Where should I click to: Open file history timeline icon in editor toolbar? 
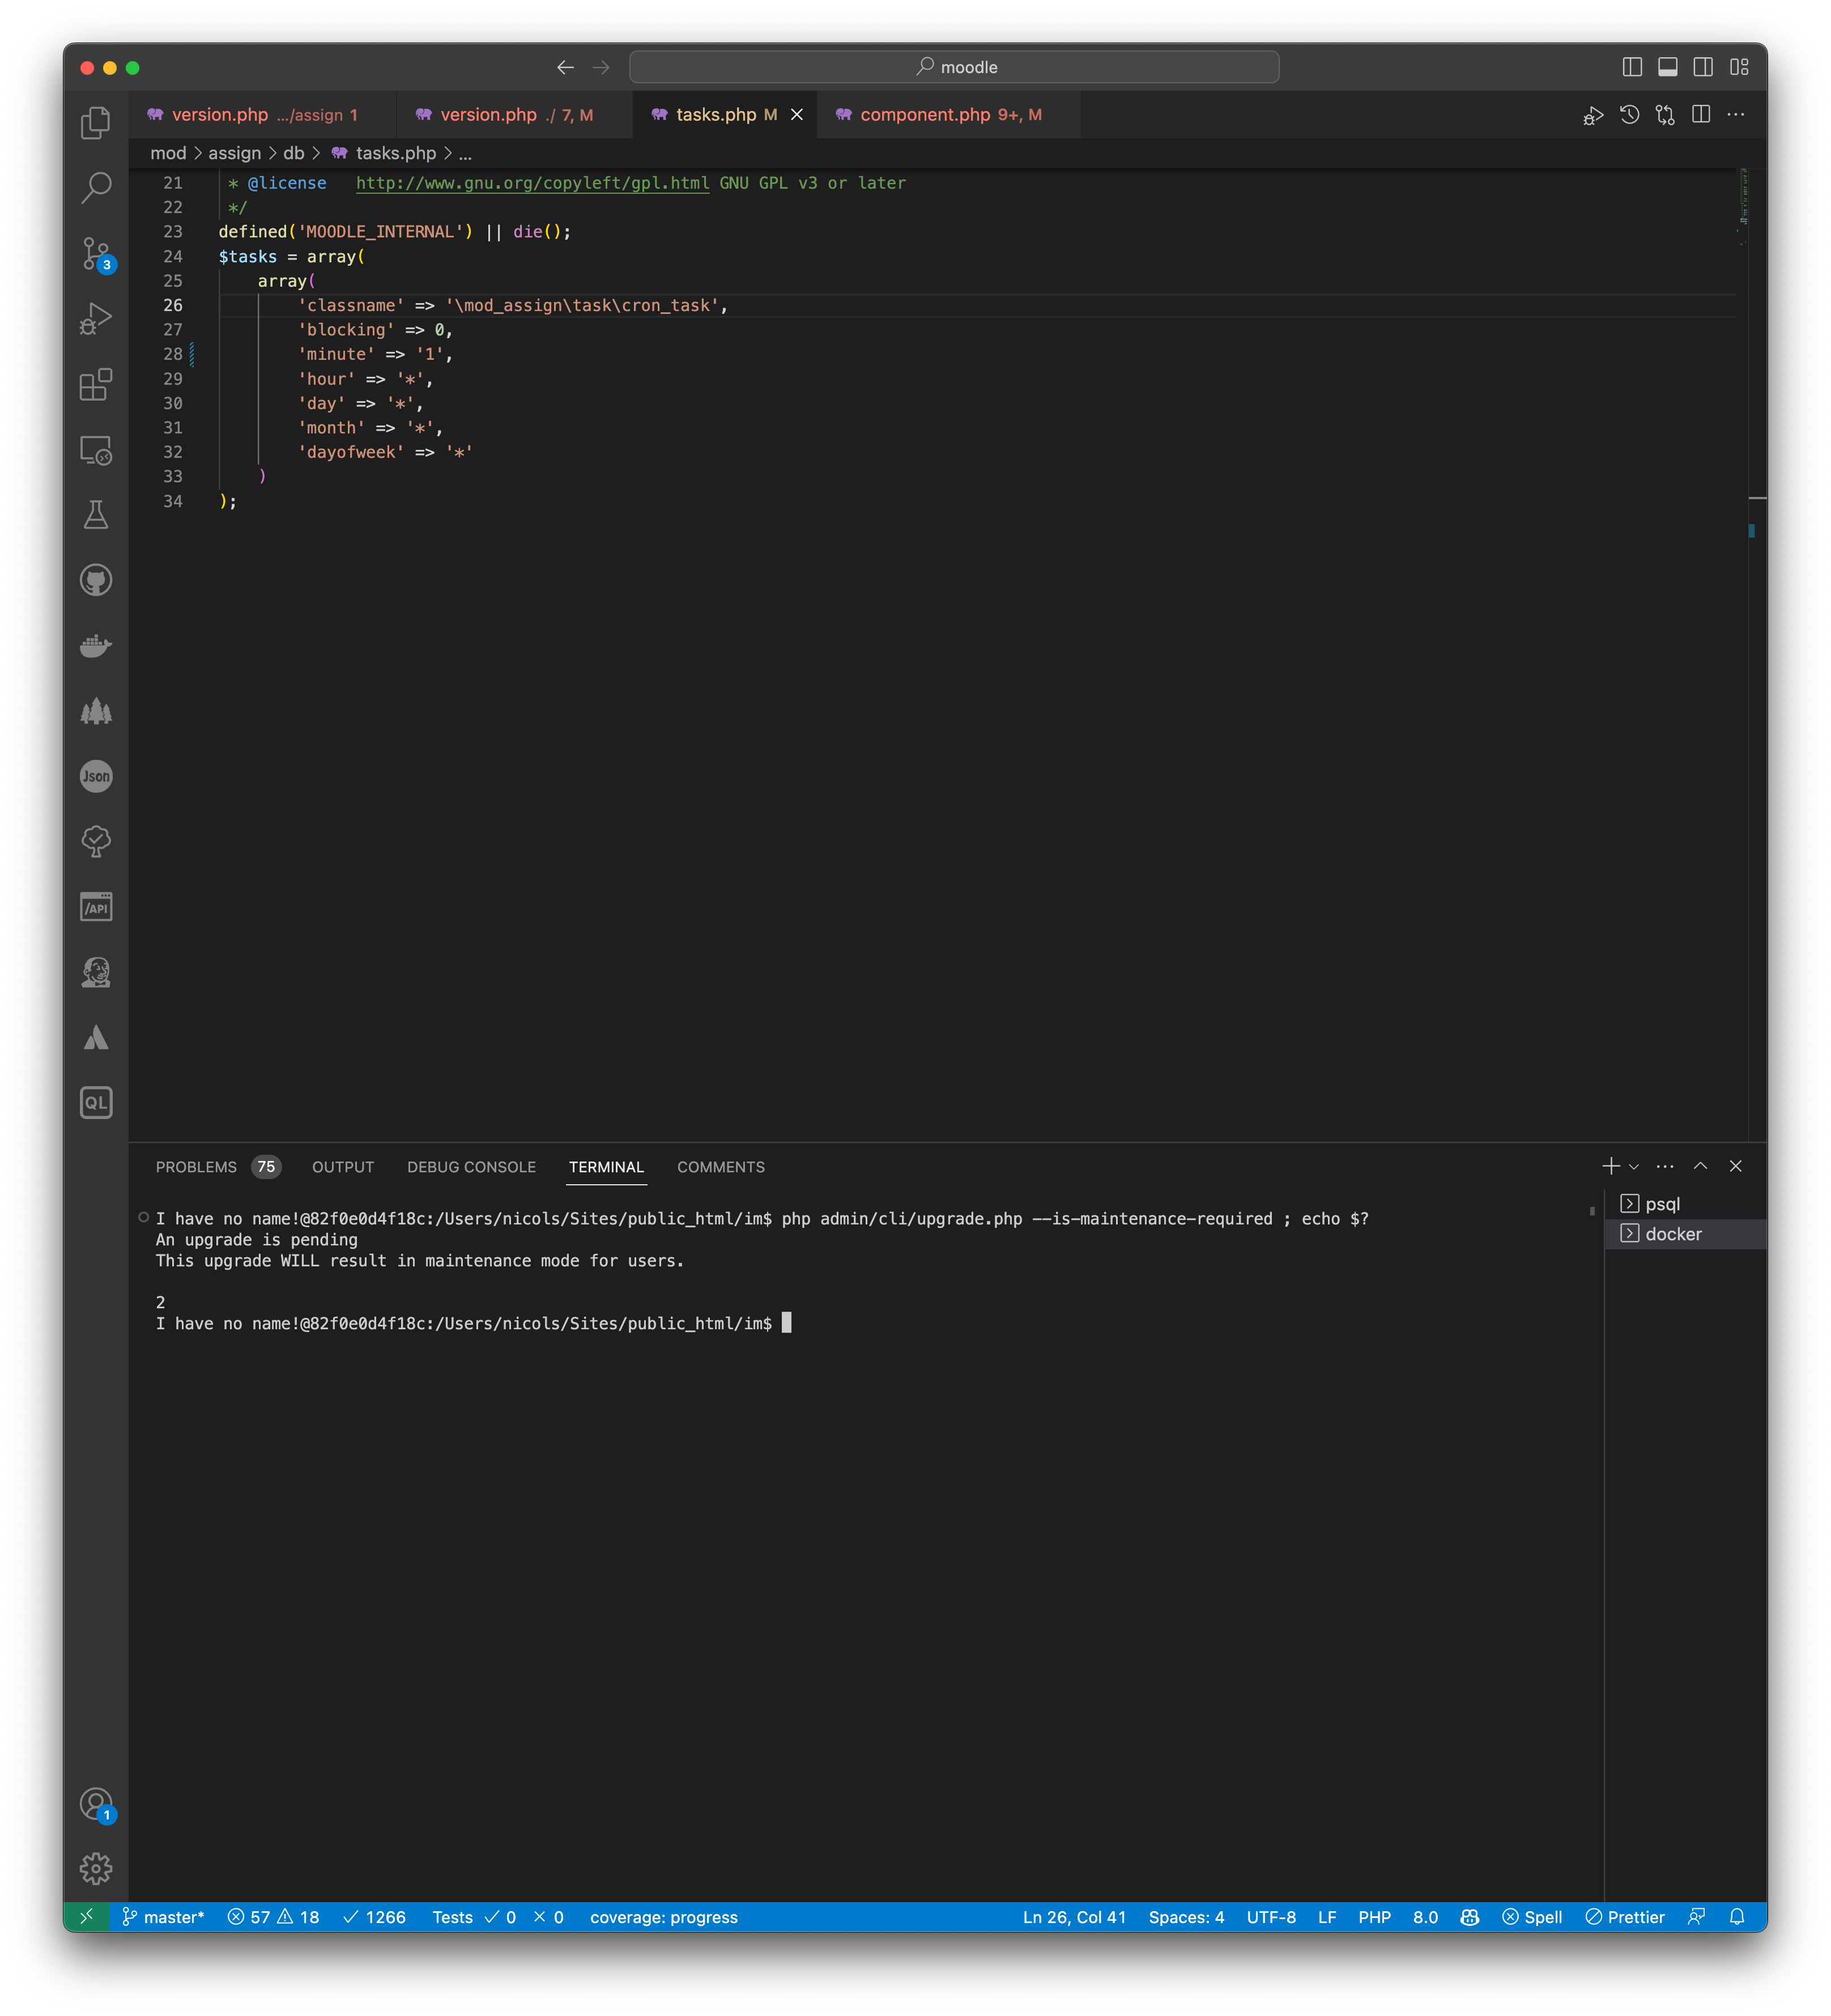point(1629,115)
